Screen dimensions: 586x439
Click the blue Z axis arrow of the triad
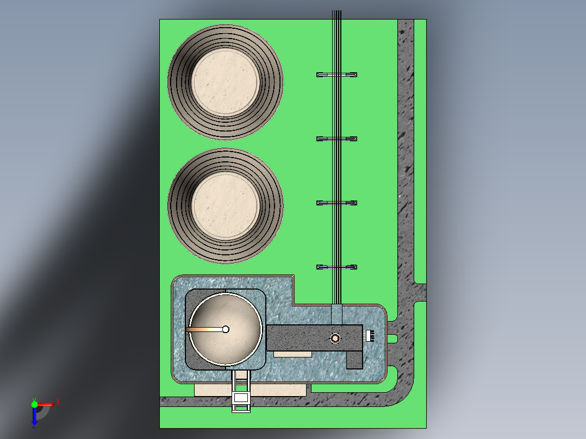point(34,417)
